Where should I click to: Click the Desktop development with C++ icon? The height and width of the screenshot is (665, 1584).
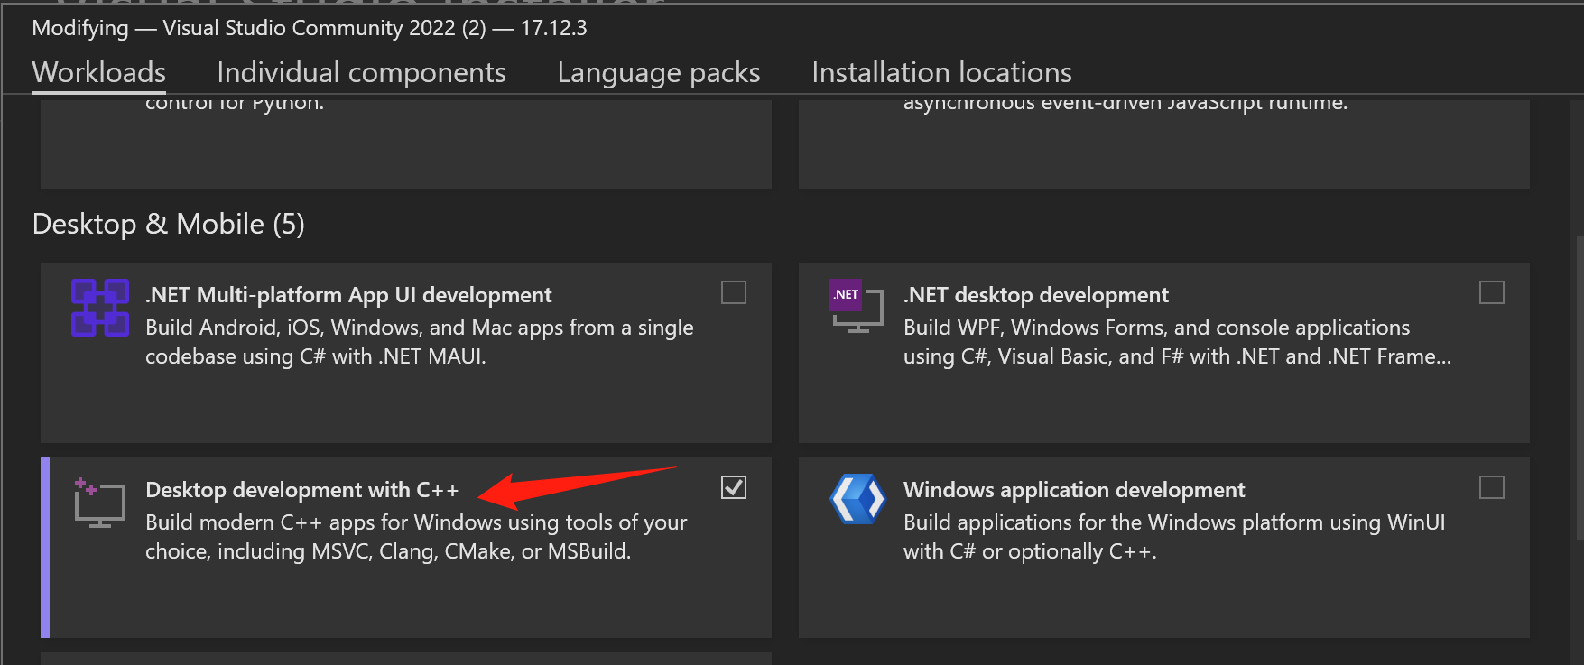pos(99,503)
